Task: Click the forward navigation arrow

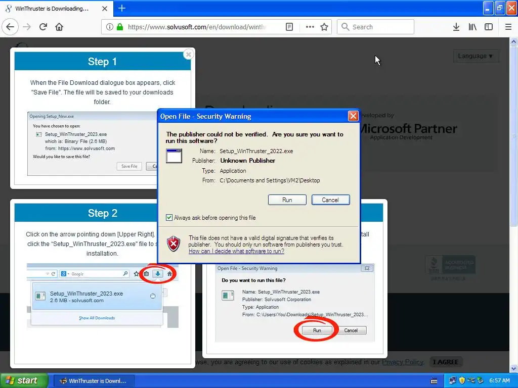Action: 27,27
